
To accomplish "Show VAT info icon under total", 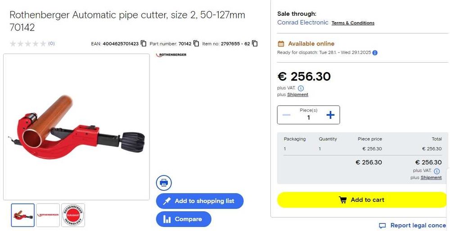I will pos(436,171).
